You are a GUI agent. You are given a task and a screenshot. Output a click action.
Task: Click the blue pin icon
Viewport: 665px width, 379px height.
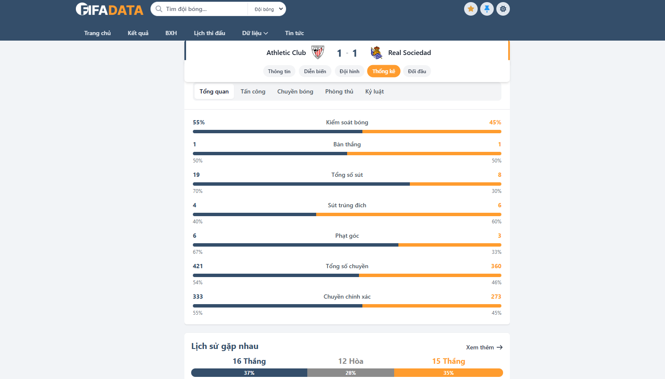tap(487, 9)
